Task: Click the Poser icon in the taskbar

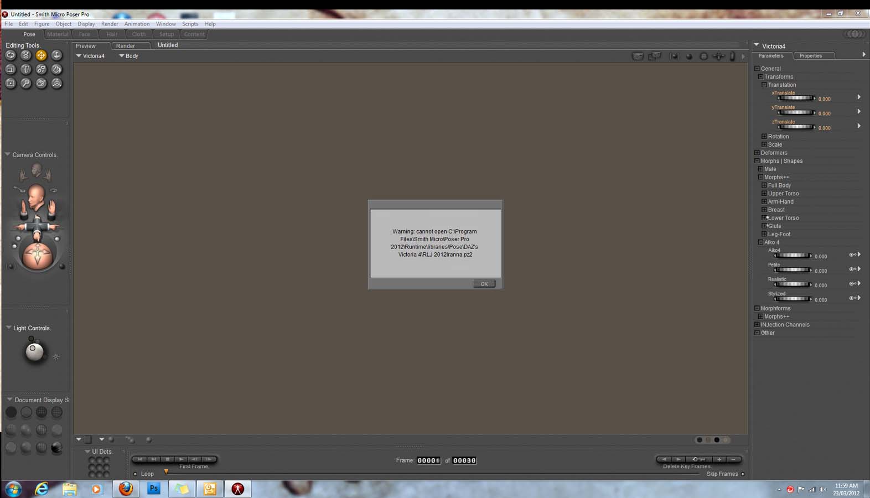Action: pyautogui.click(x=238, y=489)
